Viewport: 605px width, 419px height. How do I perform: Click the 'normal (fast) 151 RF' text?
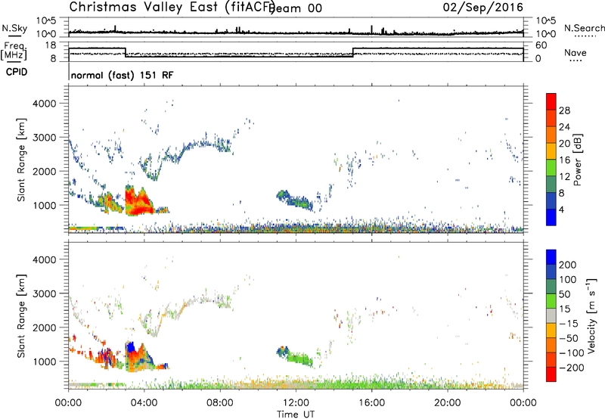(x=122, y=75)
